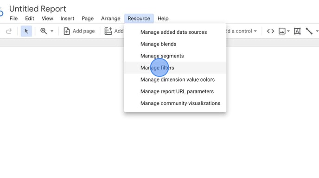Open the zoom level dropdown arrow
Screen dimensions: 319x178
click(52, 31)
